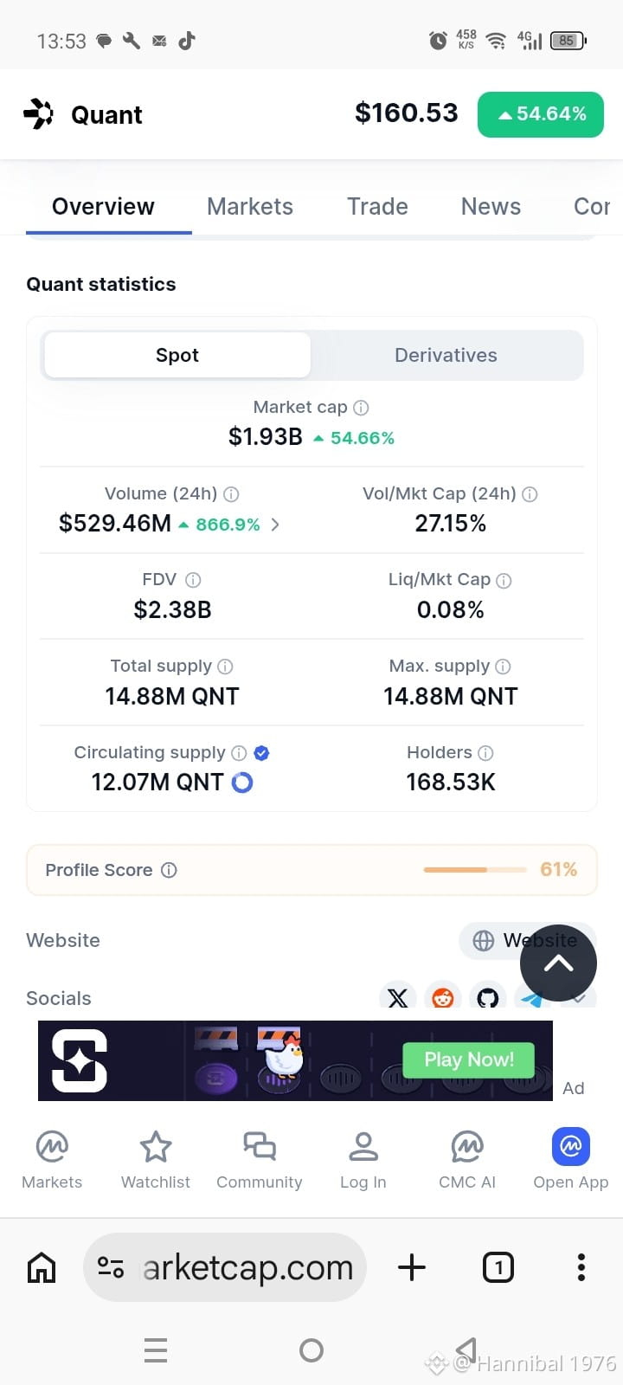
Task: Tap the circulating supply ring chart icon
Action: [x=242, y=783]
